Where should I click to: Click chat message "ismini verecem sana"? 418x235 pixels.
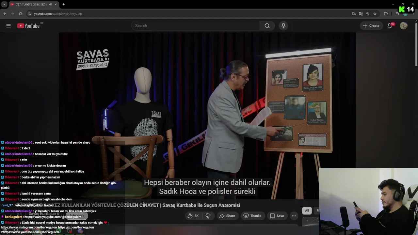click(36, 194)
